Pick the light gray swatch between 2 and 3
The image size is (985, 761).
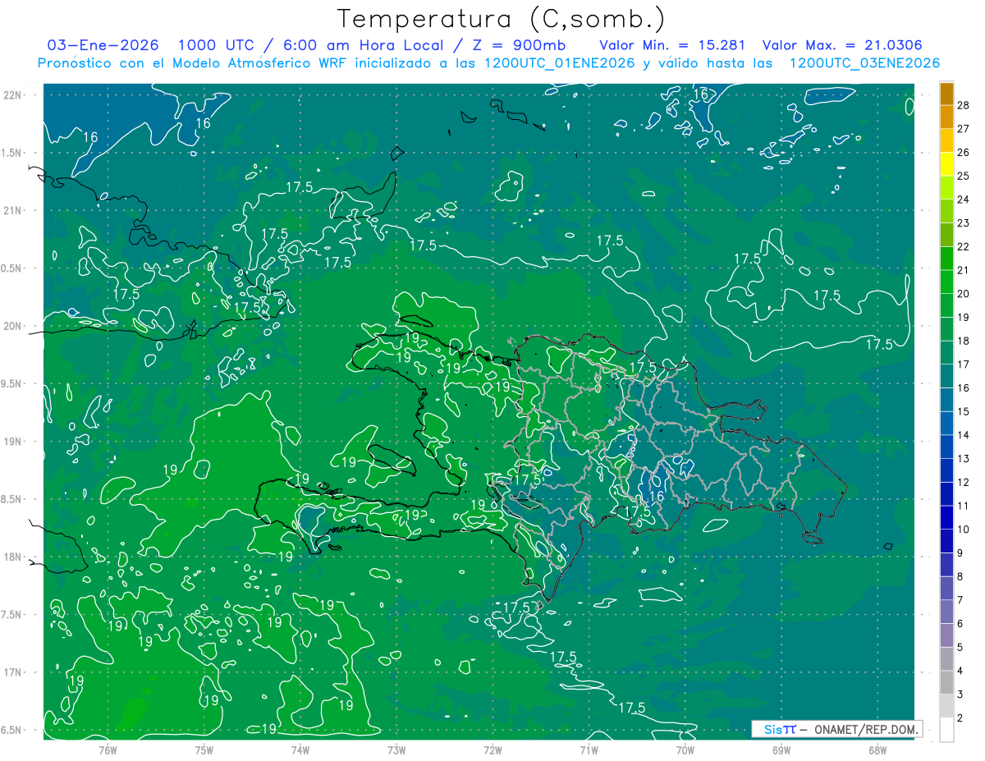[x=946, y=706]
